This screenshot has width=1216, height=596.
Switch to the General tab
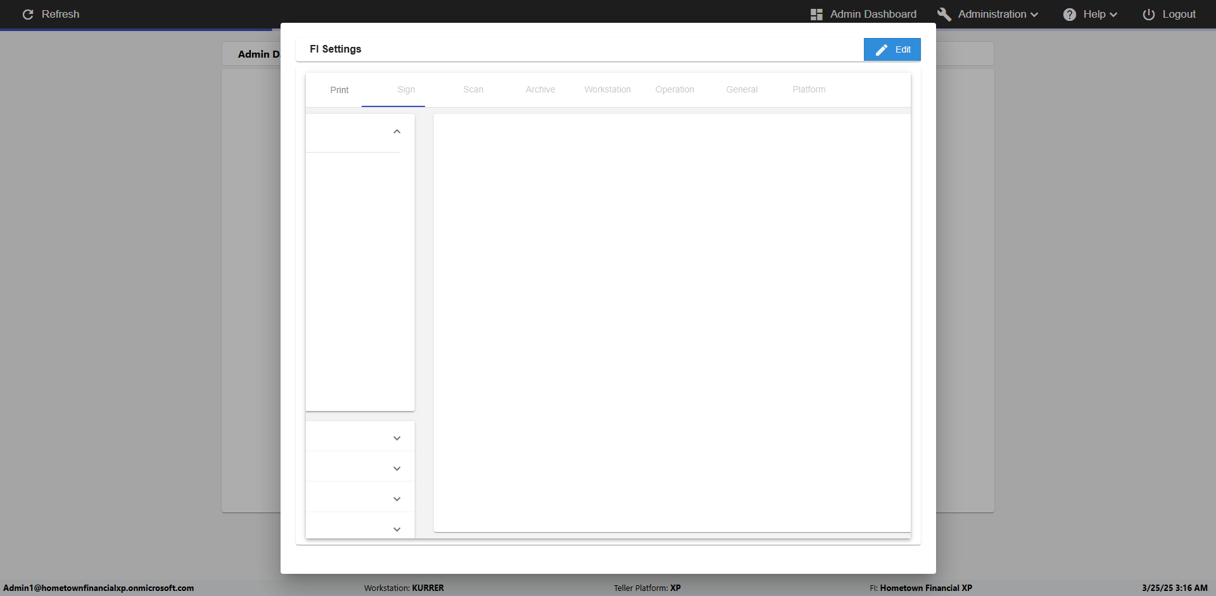tap(742, 90)
